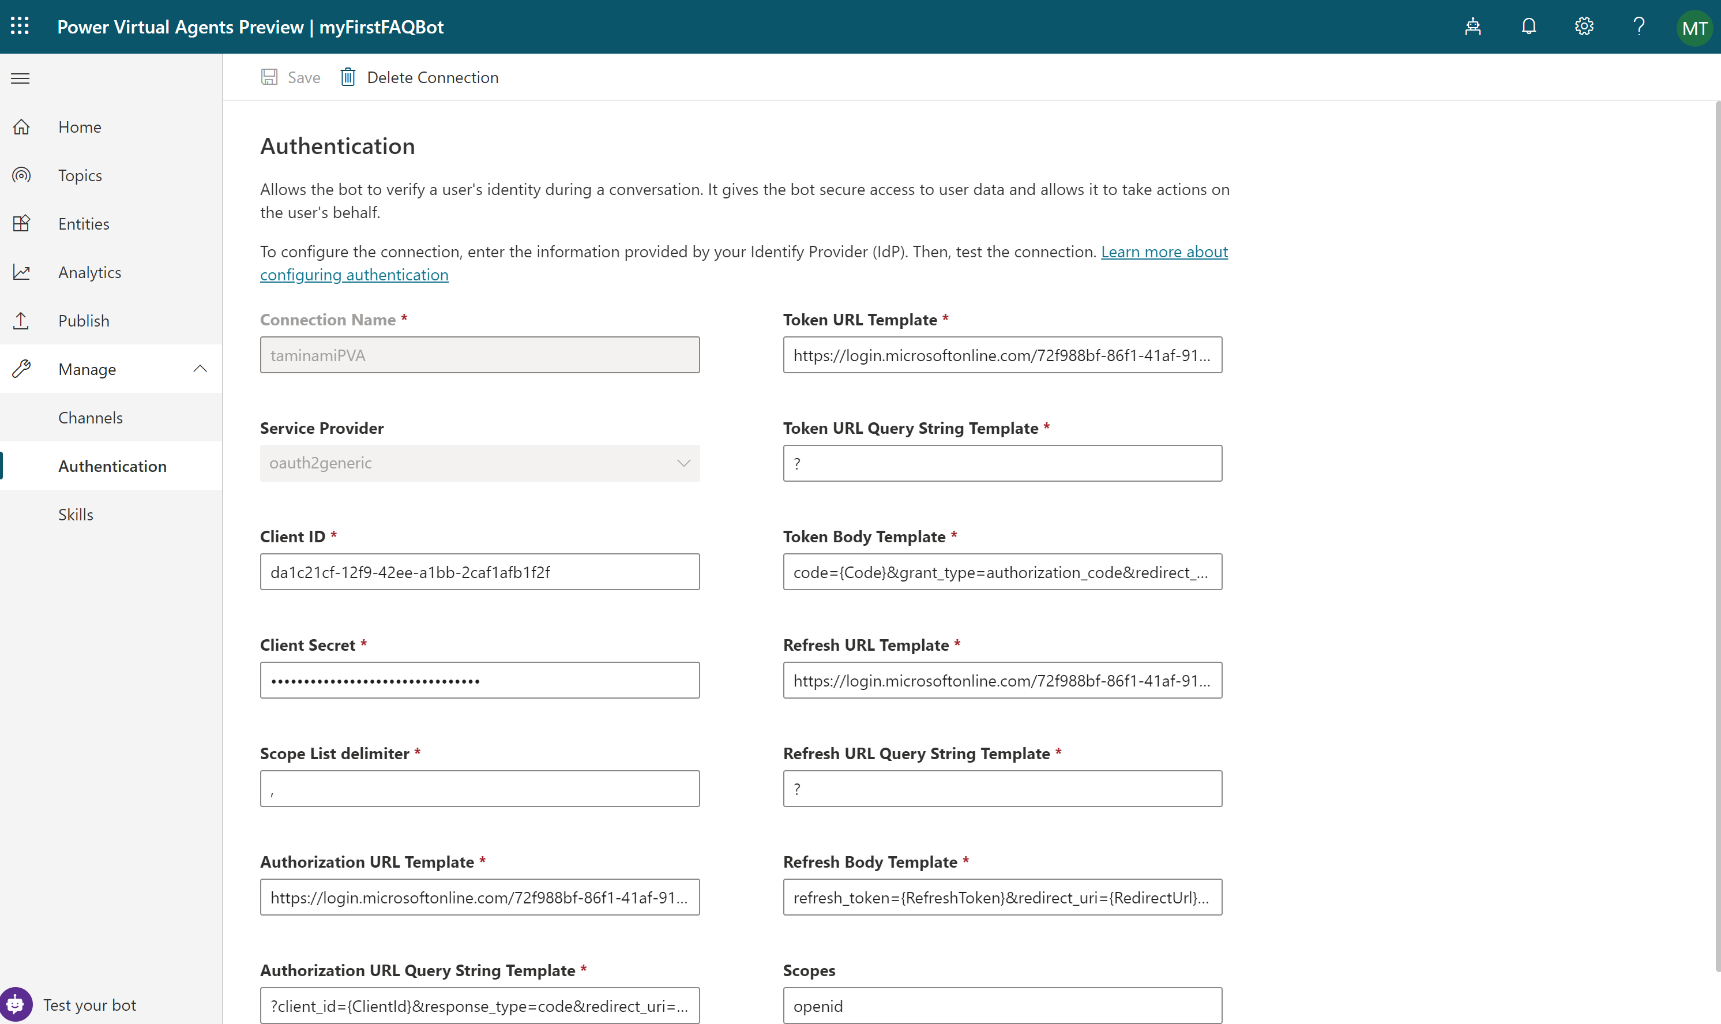The width and height of the screenshot is (1721, 1024).
Task: Click the Refresh Body Template field
Action: click(1002, 897)
